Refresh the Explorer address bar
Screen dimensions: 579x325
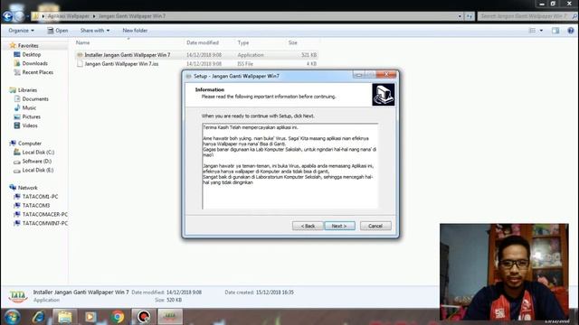tap(470, 16)
